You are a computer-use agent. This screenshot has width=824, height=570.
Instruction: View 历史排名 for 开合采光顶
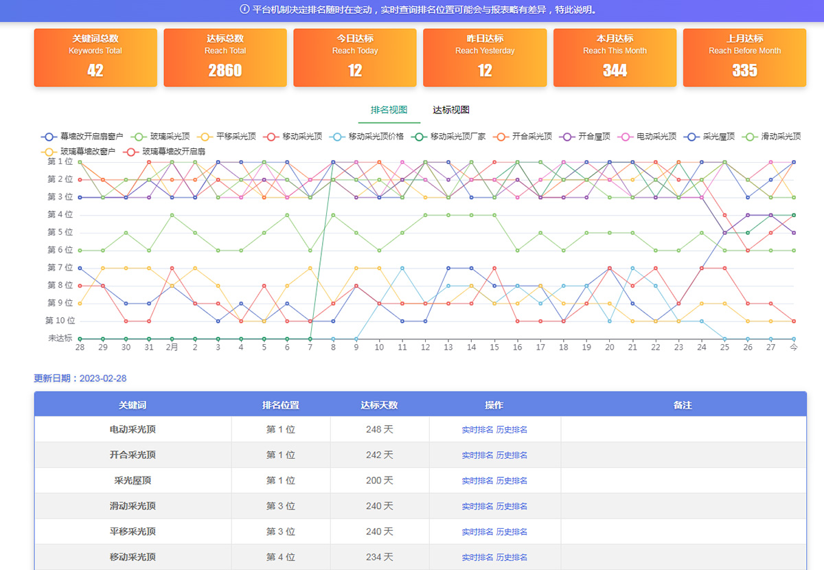coord(512,455)
